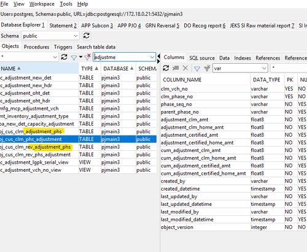Screen dimensions: 307x252
Task: Clear the object filter with the red-X funnel
Action: [88, 57]
